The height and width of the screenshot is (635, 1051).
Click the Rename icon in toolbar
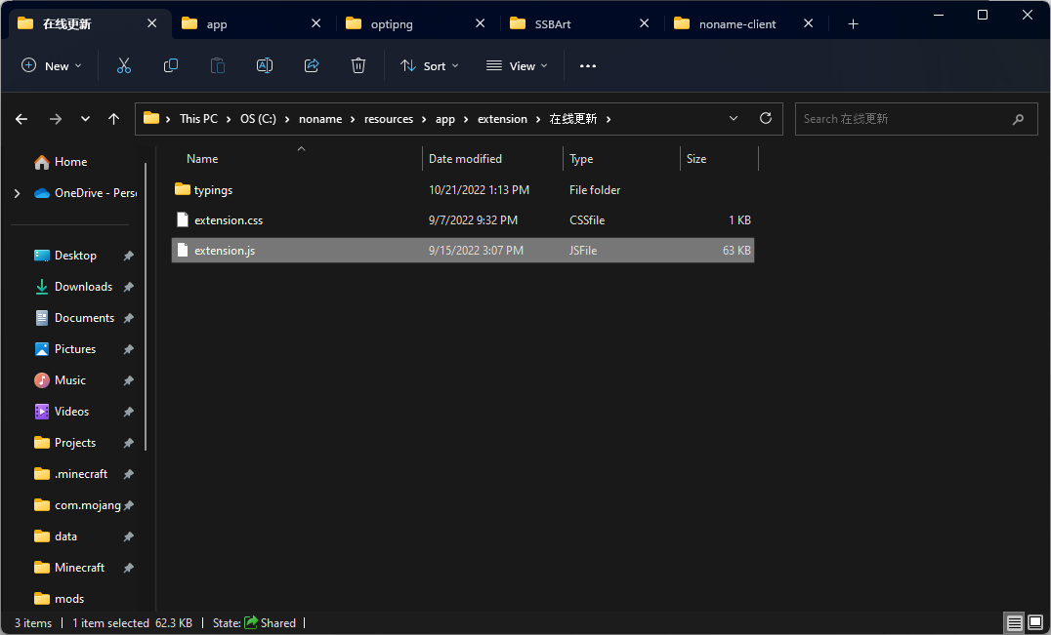pyautogui.click(x=265, y=65)
